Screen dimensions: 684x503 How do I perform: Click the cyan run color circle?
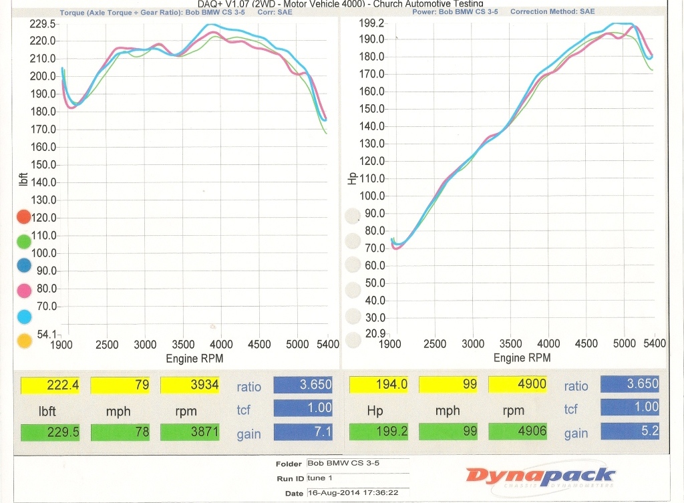point(23,315)
